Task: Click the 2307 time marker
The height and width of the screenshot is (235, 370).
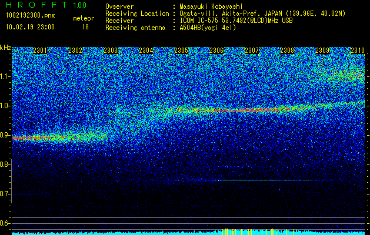Action: [x=252, y=51]
